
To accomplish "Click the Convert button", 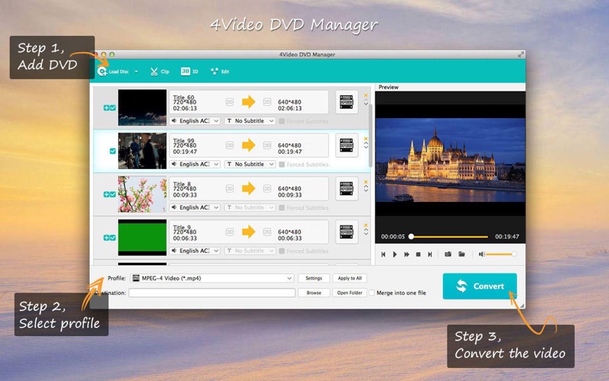I will 480,287.
